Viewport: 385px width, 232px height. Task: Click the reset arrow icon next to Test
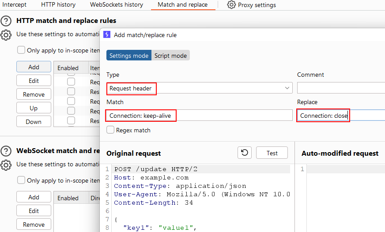(245, 153)
